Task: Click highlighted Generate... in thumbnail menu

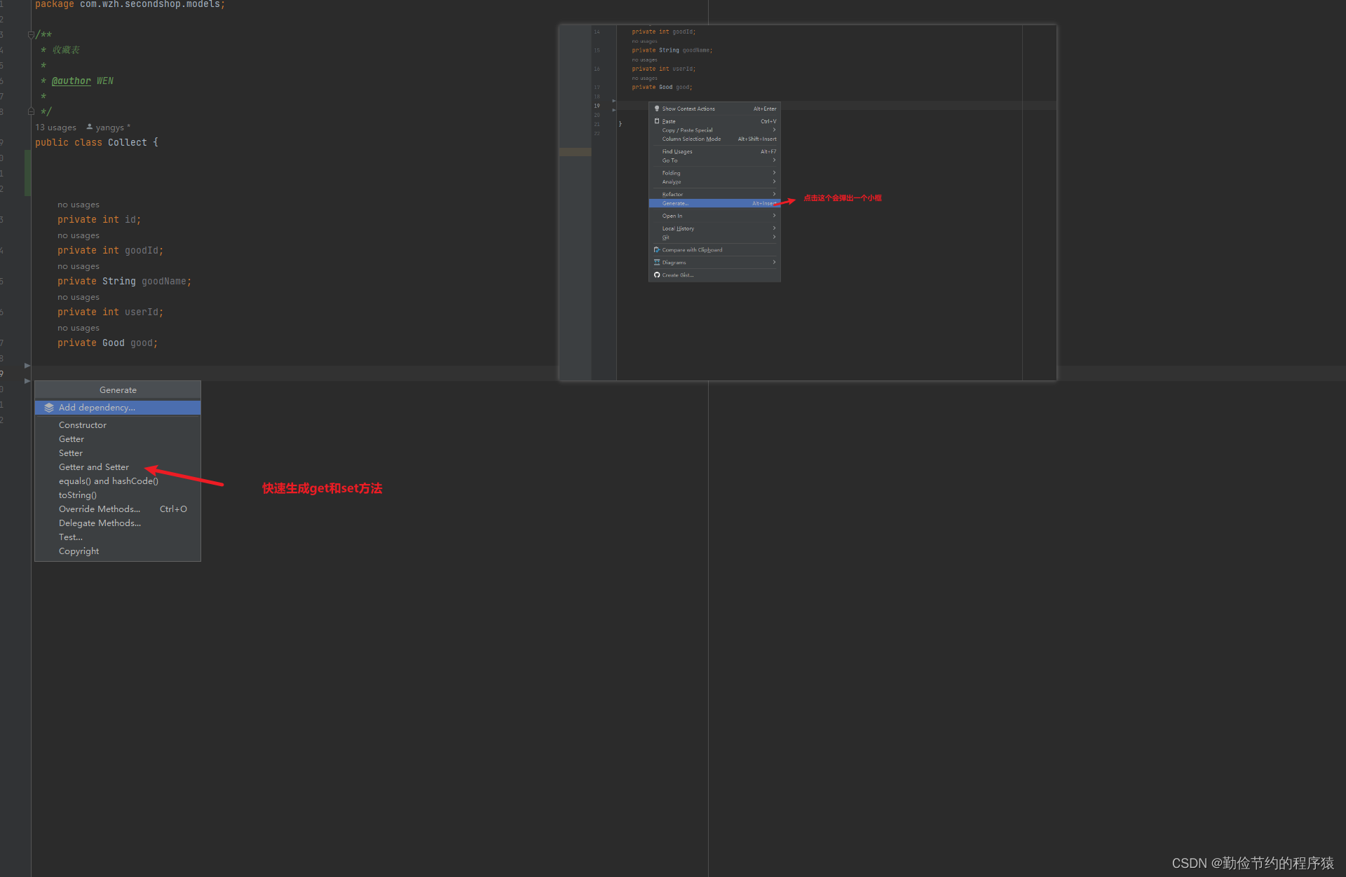Action: (715, 204)
